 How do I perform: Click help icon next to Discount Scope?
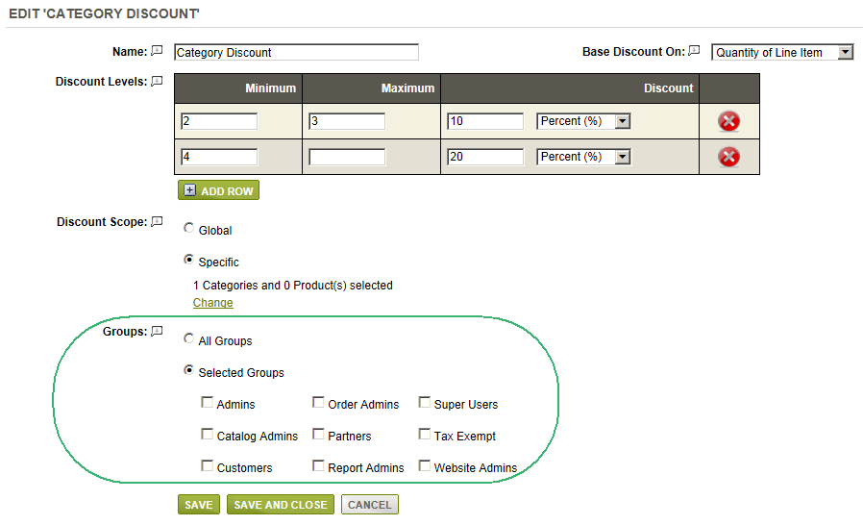click(x=157, y=221)
